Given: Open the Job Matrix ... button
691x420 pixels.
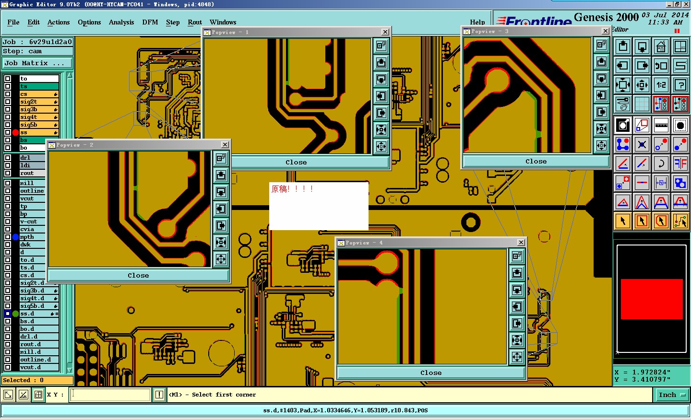Looking at the screenshot, I should coord(37,63).
